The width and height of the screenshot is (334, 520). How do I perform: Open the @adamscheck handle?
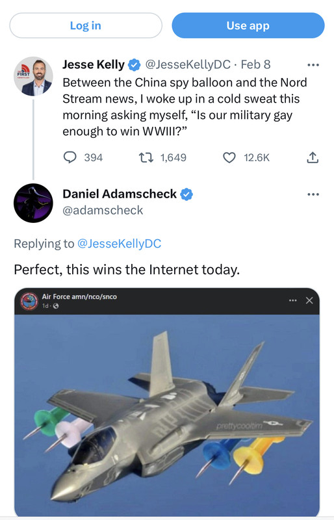click(103, 210)
